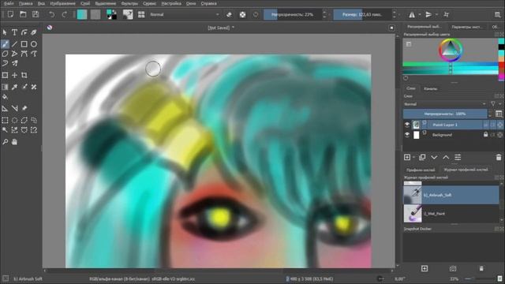The height and width of the screenshot is (284, 505).
Task: Redo the last undone action
Action: click(x=65, y=14)
